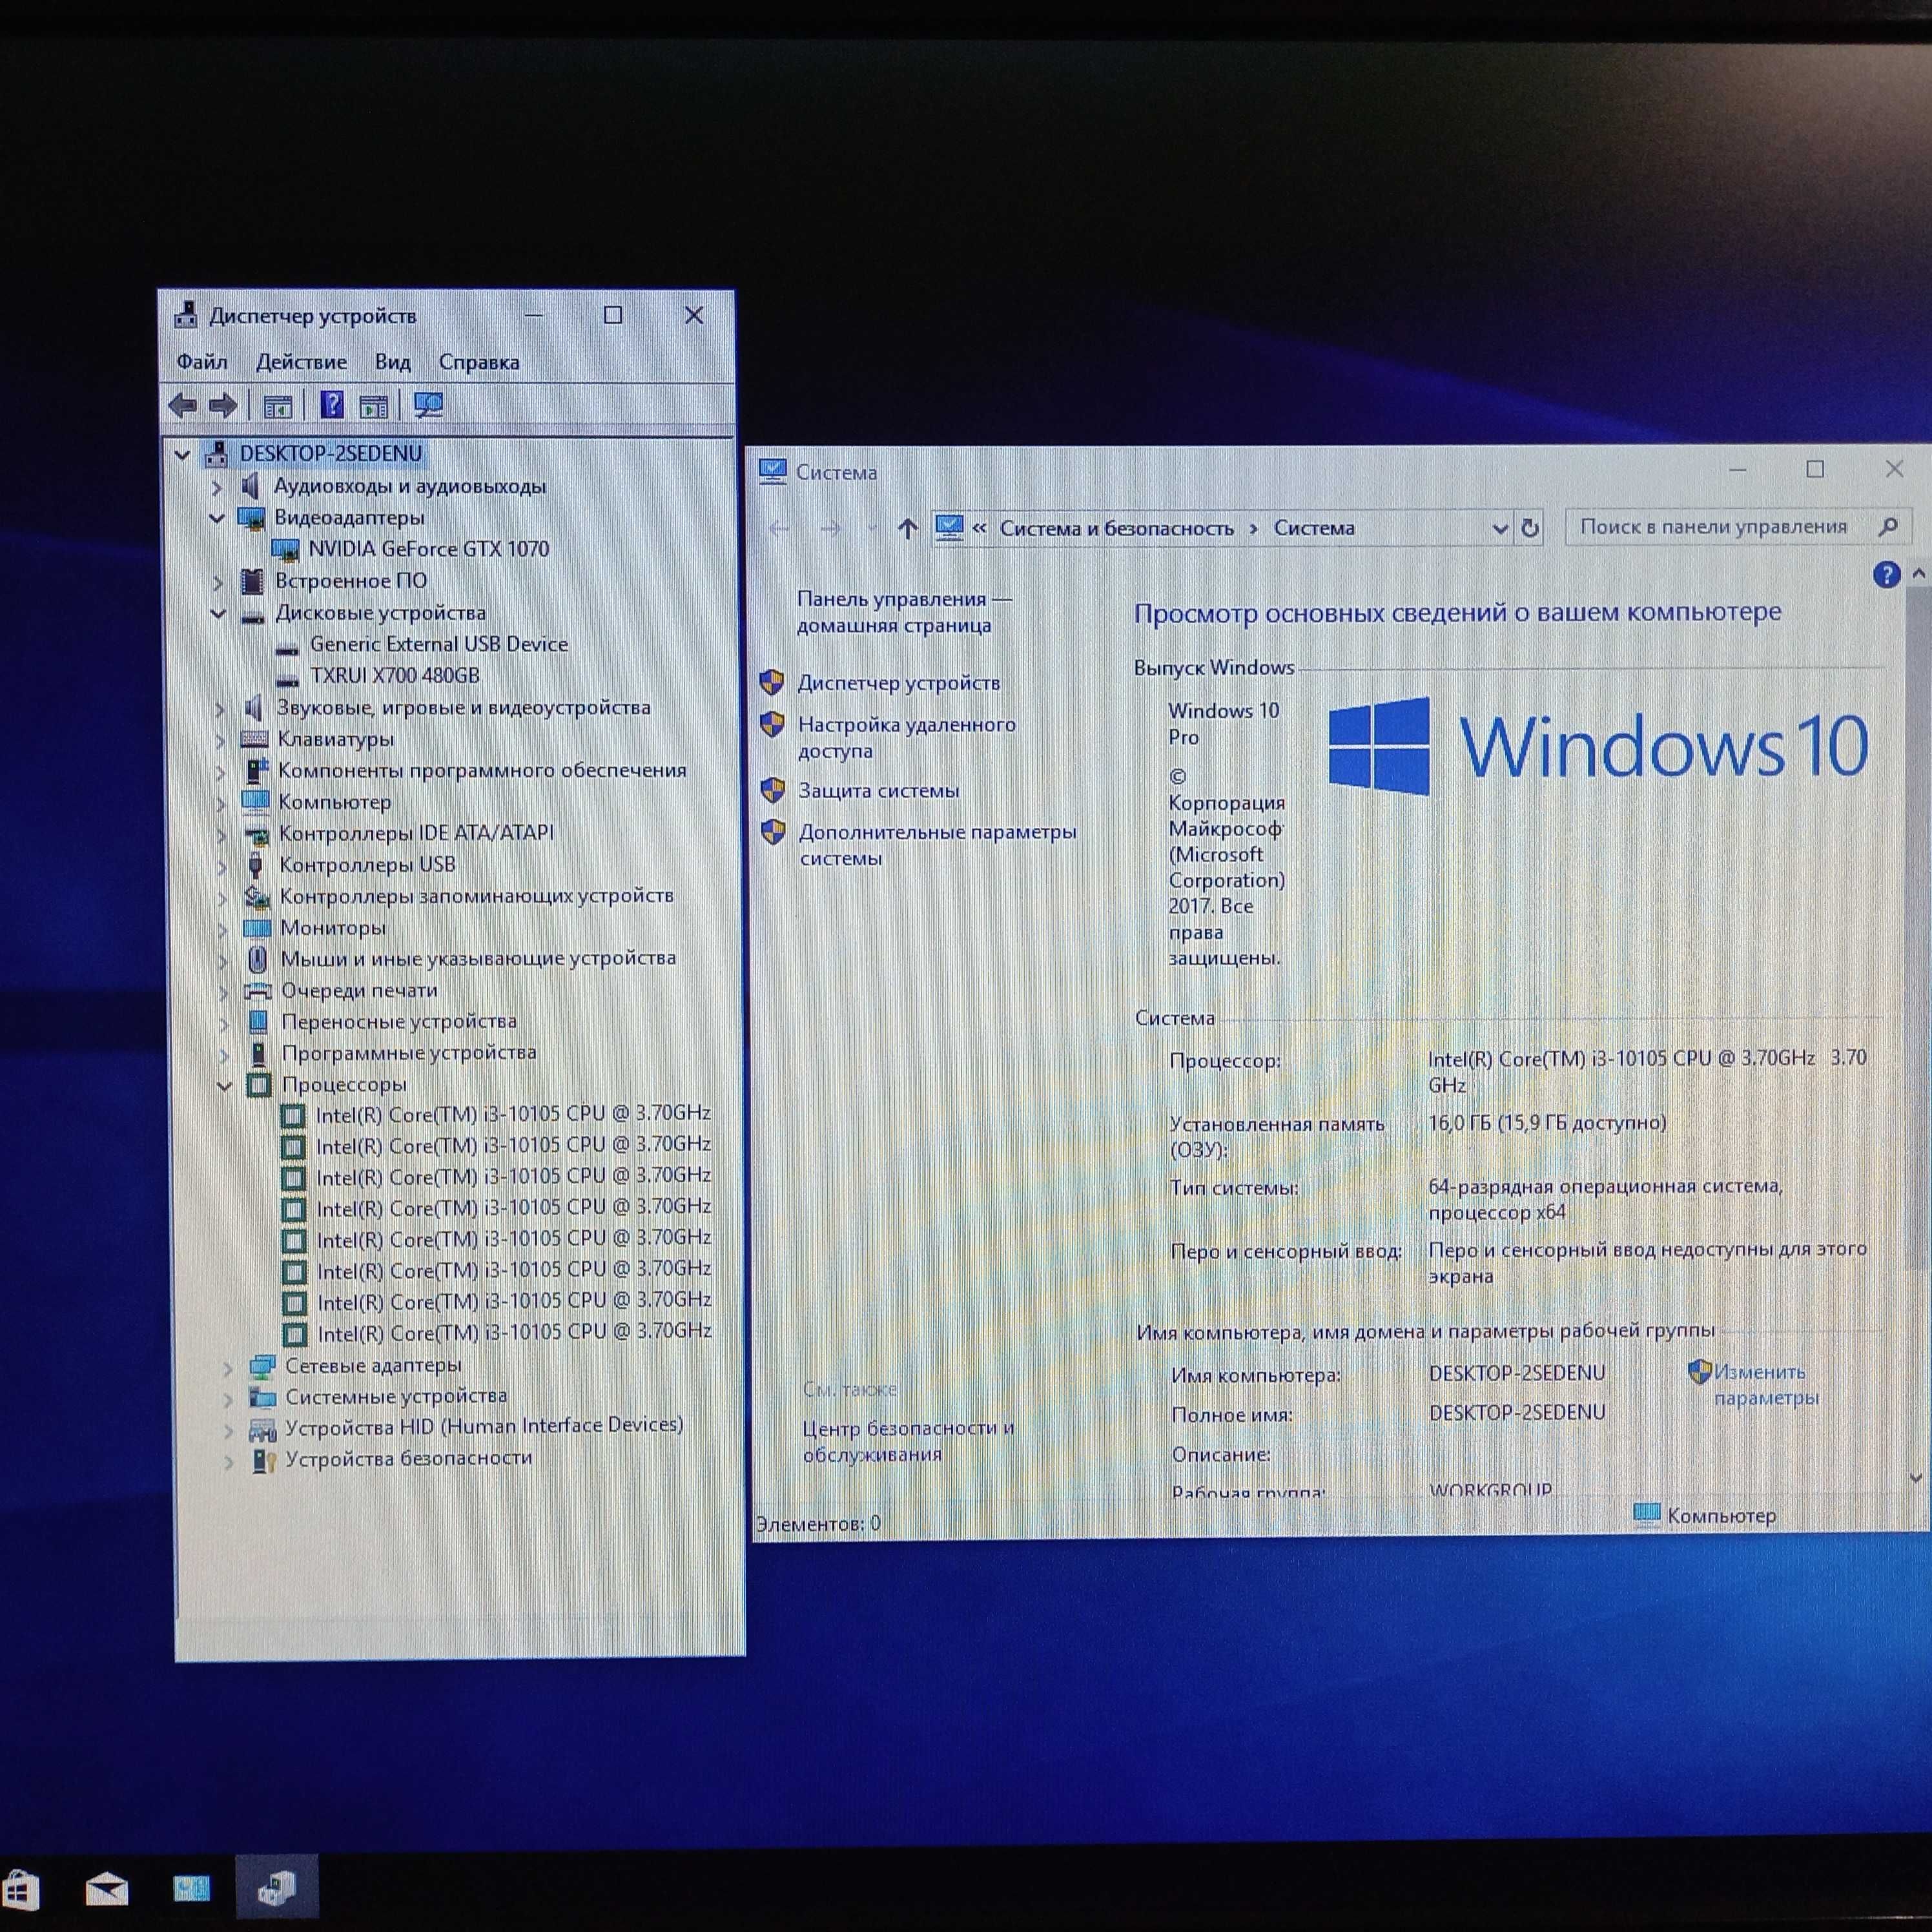Select Системные устройства category icon
Image resolution: width=1932 pixels, height=1932 pixels.
coord(262,1397)
